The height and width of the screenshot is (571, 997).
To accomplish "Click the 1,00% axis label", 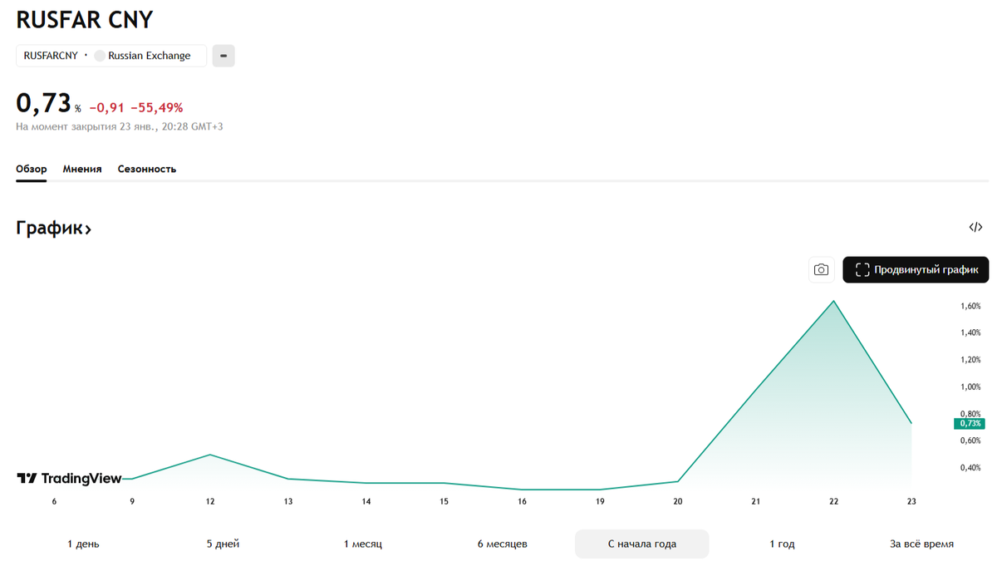I will (x=970, y=386).
